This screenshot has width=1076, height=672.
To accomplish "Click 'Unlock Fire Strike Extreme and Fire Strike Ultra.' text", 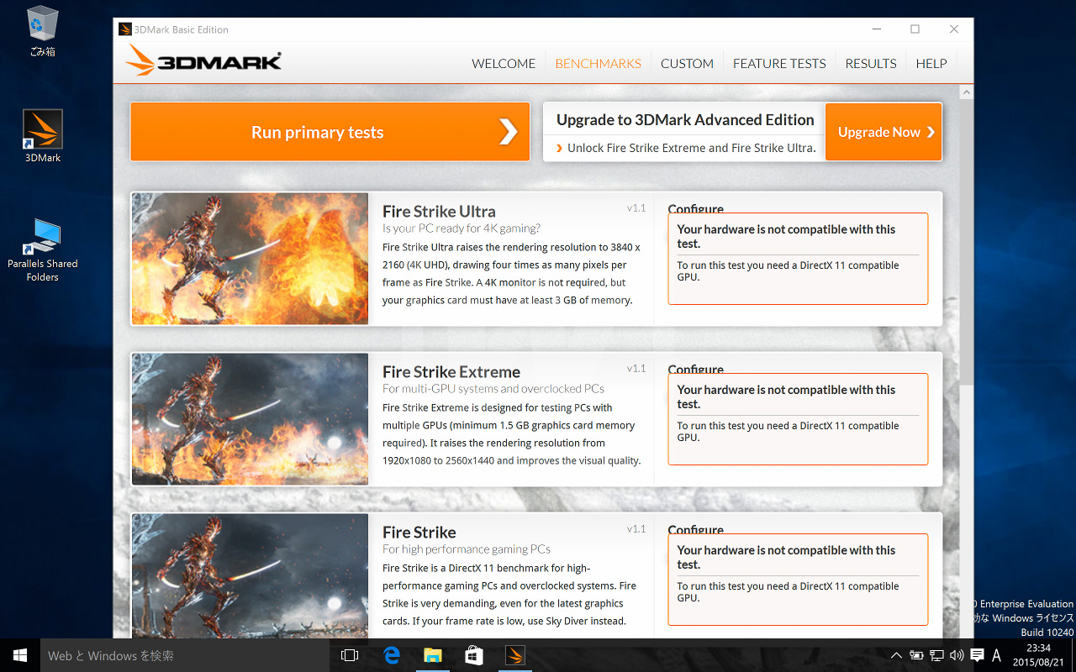I will tap(691, 148).
